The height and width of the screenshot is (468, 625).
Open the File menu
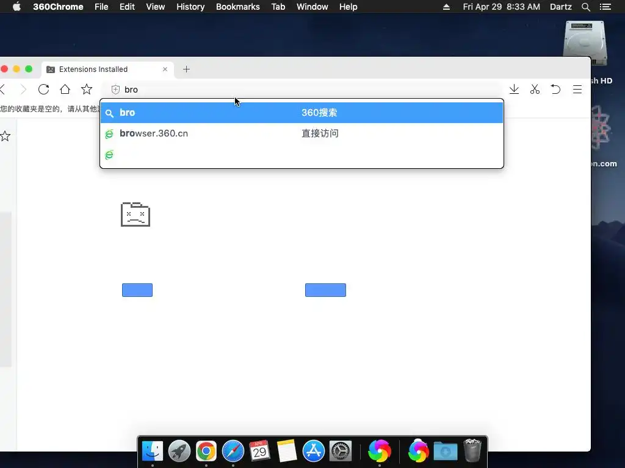(x=101, y=7)
